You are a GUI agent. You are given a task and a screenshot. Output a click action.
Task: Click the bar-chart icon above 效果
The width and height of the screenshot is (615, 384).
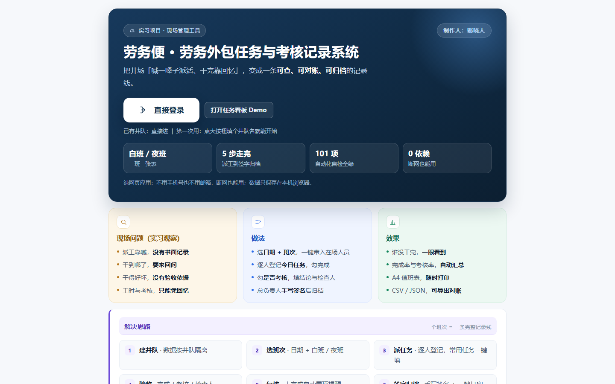coord(392,222)
